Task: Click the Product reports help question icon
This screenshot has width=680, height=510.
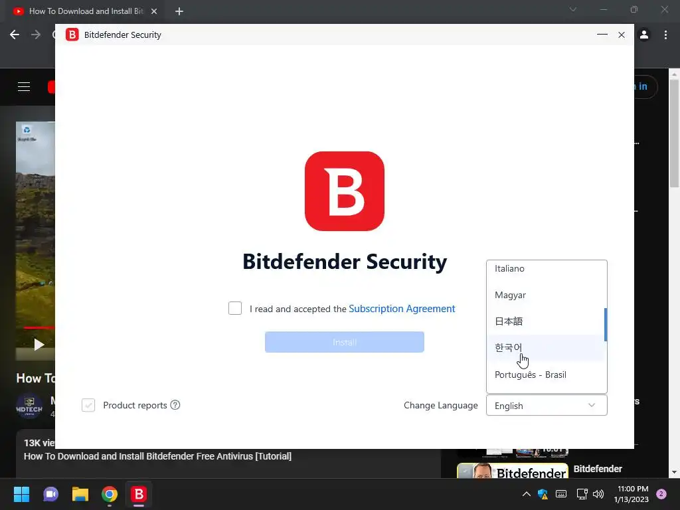Action: pos(175,405)
